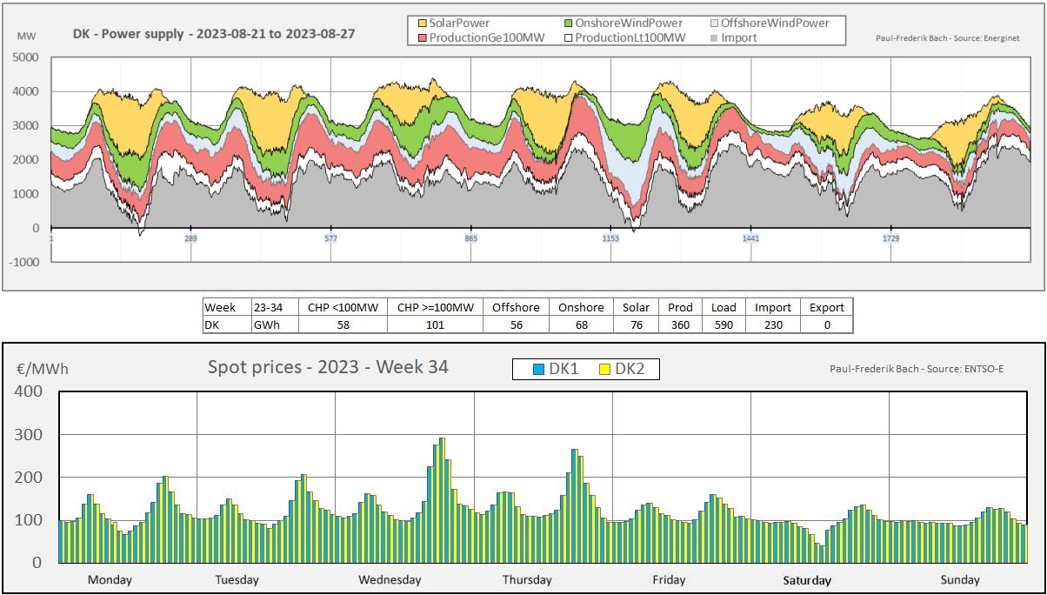Click the DK1 blue legend swatch
This screenshot has width=1047, height=595.
point(539,370)
